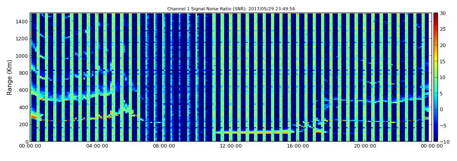Click the 'Range (Km)' y-axis label

[x=10, y=78]
